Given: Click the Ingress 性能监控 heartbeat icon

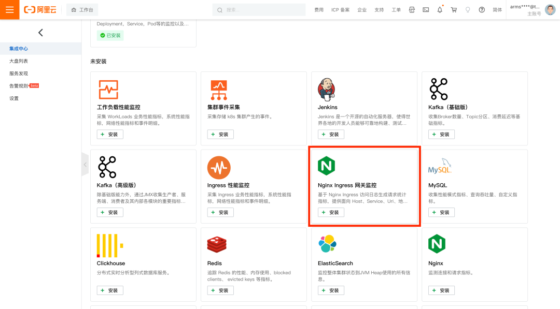Looking at the screenshot, I should (x=218, y=167).
